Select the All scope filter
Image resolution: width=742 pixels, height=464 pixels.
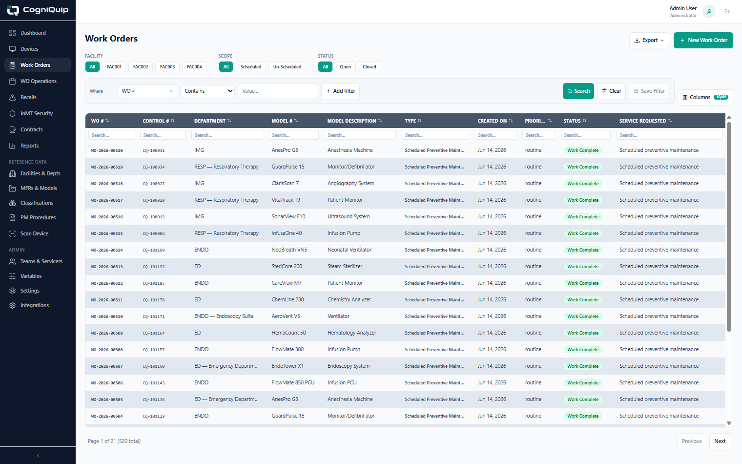226,67
